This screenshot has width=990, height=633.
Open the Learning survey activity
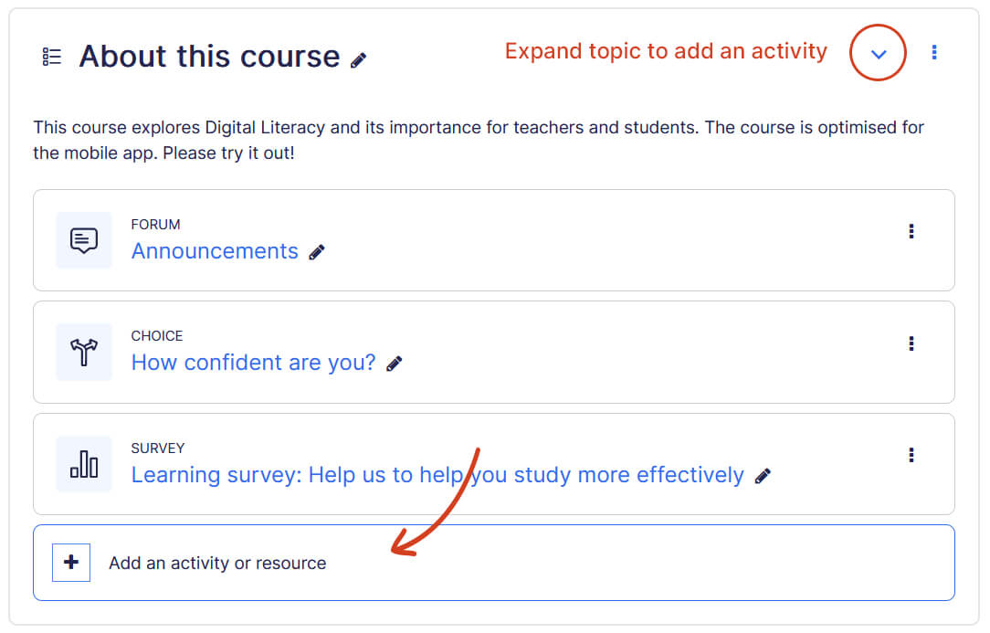click(437, 475)
